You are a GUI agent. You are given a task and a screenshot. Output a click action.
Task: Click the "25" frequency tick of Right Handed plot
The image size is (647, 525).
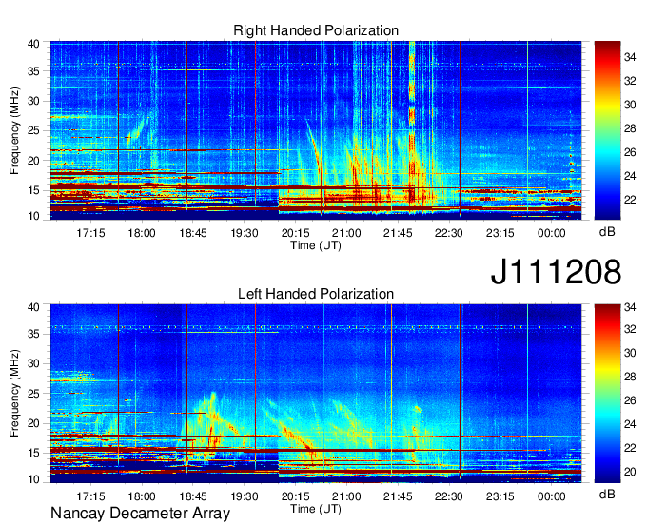pos(33,130)
